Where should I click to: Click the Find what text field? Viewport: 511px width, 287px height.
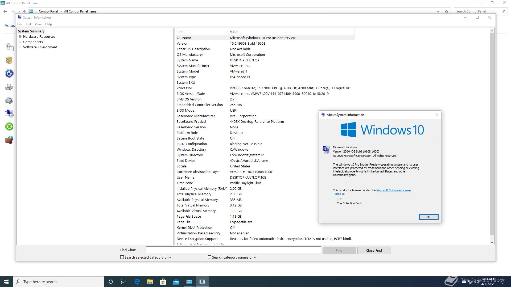point(233,250)
